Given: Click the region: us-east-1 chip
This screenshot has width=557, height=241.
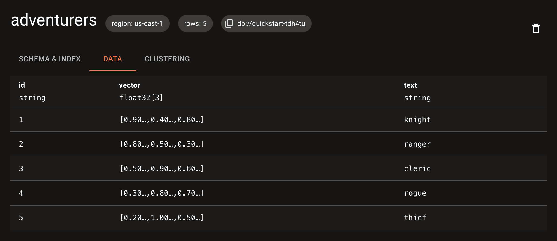Looking at the screenshot, I should tap(137, 23).
